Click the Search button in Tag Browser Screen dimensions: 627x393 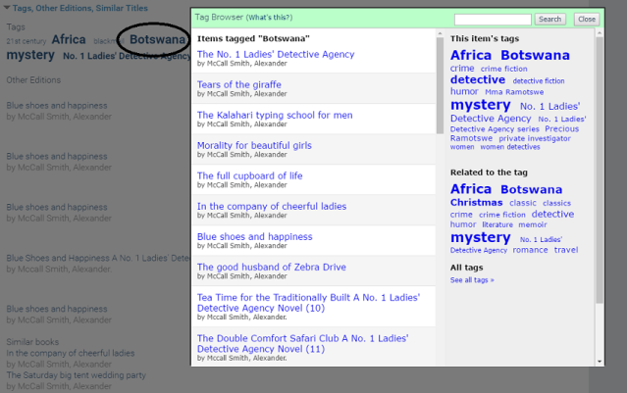pos(549,19)
